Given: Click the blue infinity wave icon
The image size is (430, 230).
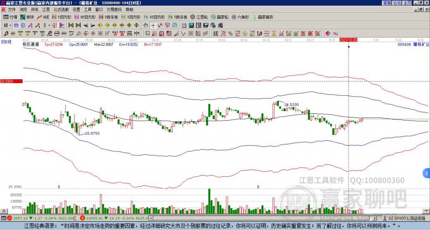Looking at the screenshot, I should point(336,34).
